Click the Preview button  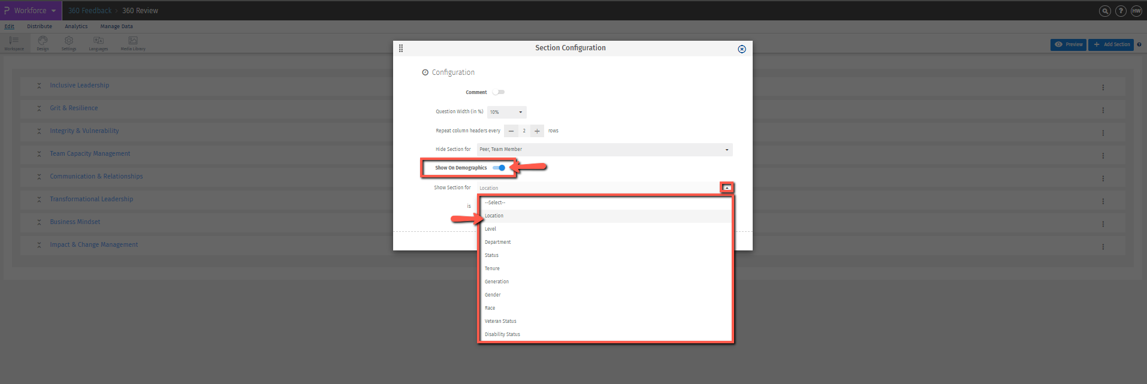coord(1068,44)
